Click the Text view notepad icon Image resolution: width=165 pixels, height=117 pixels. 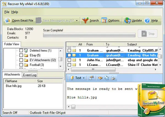pos(72,78)
